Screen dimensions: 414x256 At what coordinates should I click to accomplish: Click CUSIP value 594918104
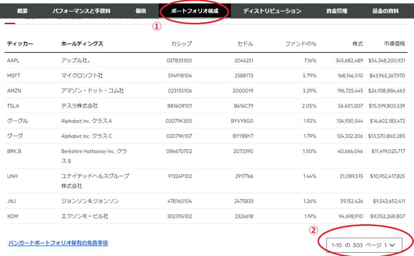point(180,76)
